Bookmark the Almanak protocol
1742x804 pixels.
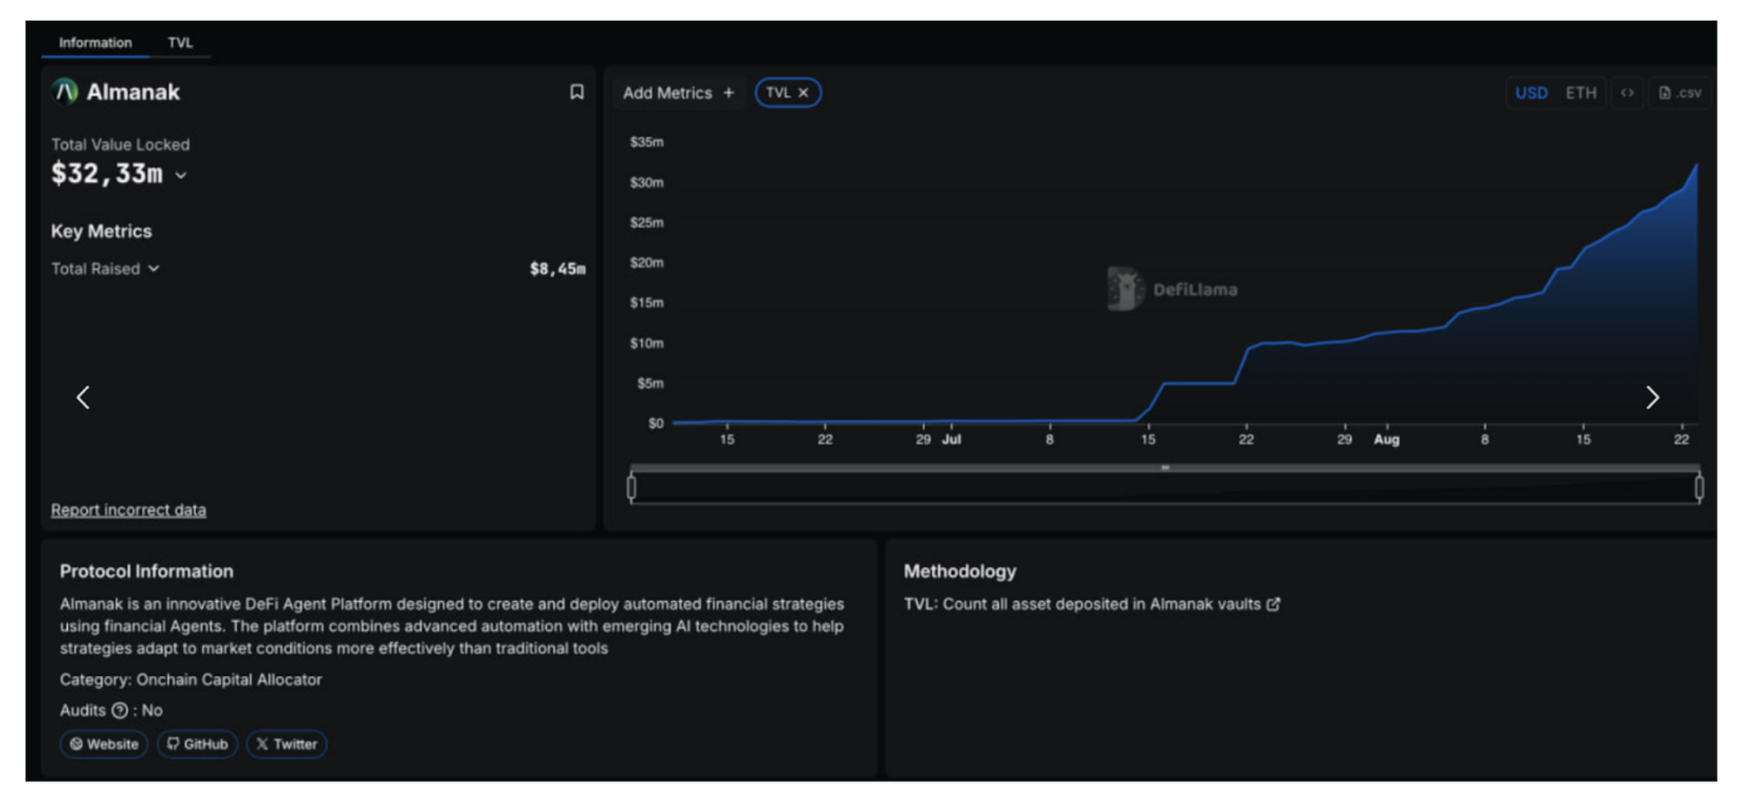(x=576, y=92)
